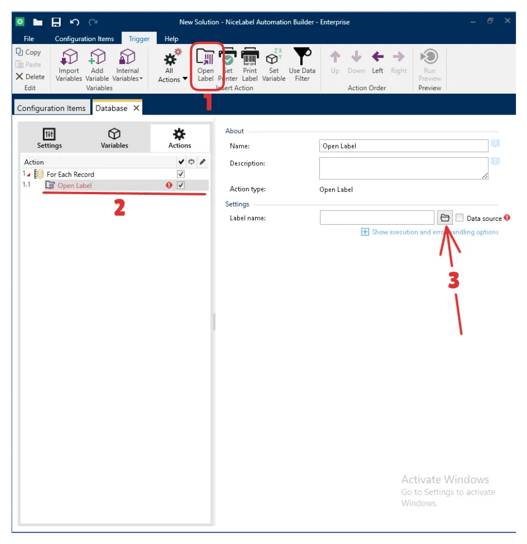Switch to the Configuration Items document tab
Image resolution: width=527 pixels, height=544 pixels.
click(x=51, y=108)
